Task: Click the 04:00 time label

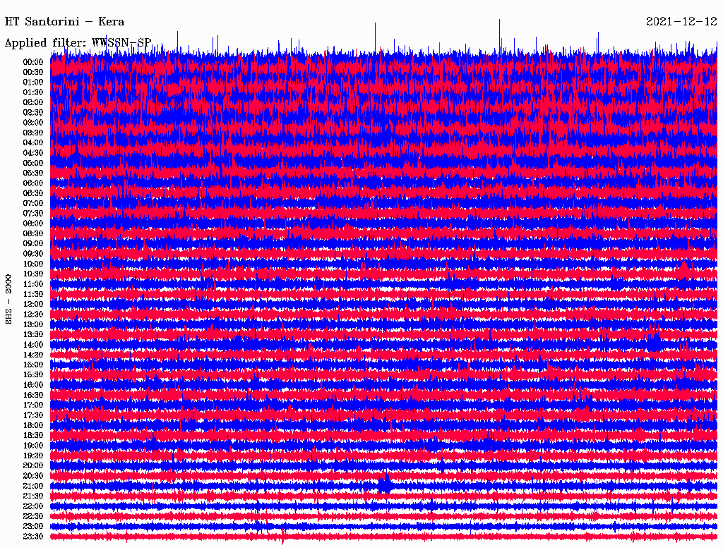Action: 33,143
